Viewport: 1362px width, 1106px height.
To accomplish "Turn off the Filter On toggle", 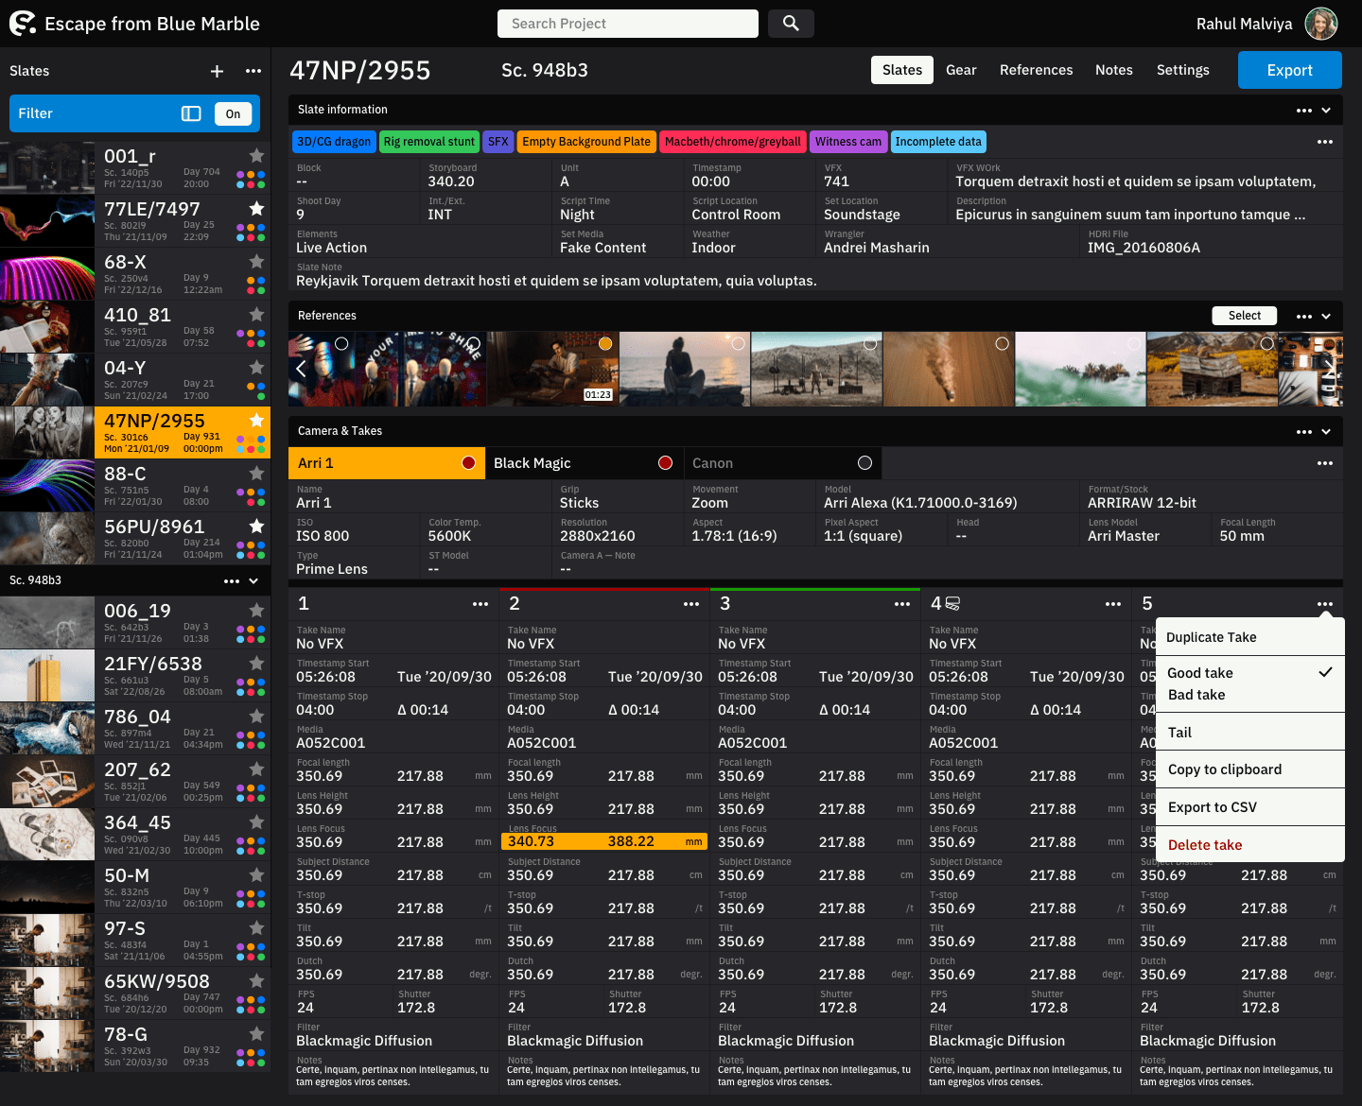I will [x=233, y=113].
